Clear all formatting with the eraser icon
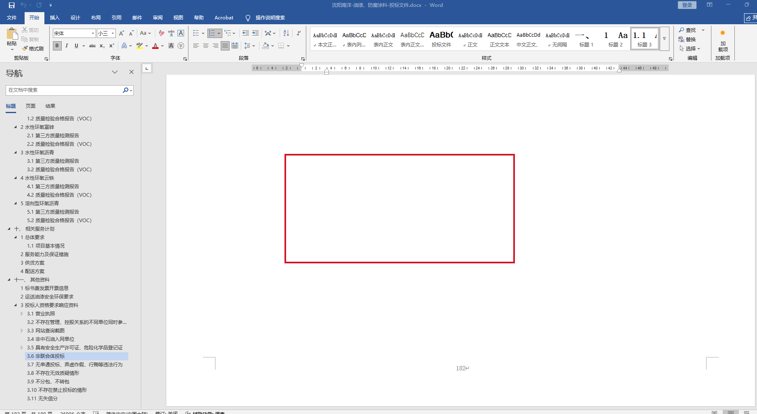 point(161,33)
